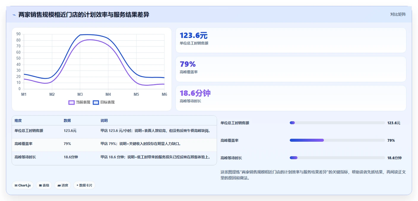Click the 18.6分钟 progress bar value
418x201 pixels.
395,158
